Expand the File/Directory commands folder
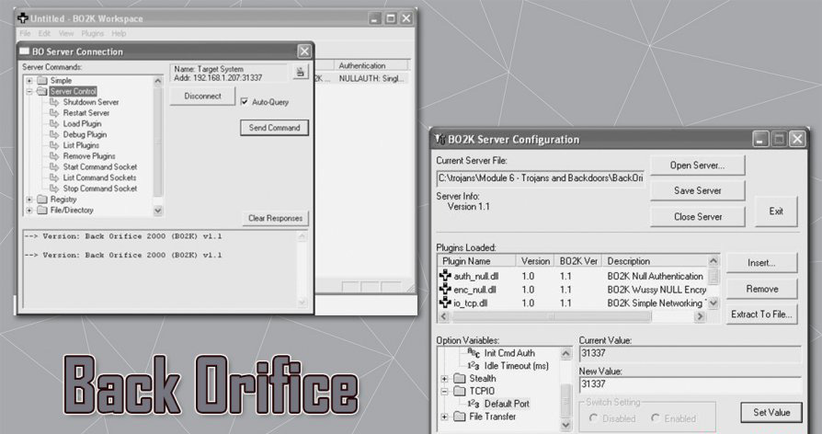Viewport: 822px width, 434px height. point(29,211)
